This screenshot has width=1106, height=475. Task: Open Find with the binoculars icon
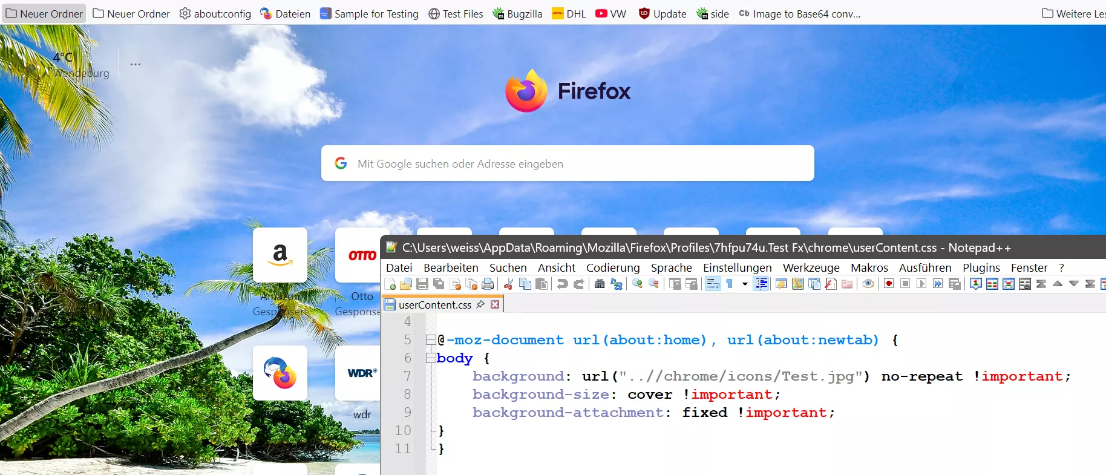click(x=600, y=284)
